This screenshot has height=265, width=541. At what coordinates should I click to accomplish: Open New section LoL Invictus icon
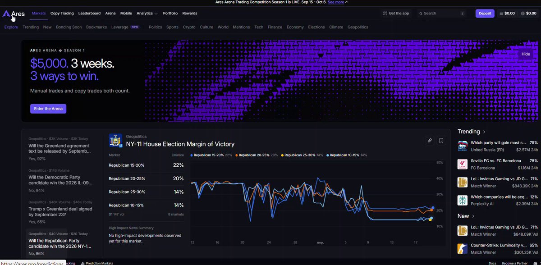(463, 230)
